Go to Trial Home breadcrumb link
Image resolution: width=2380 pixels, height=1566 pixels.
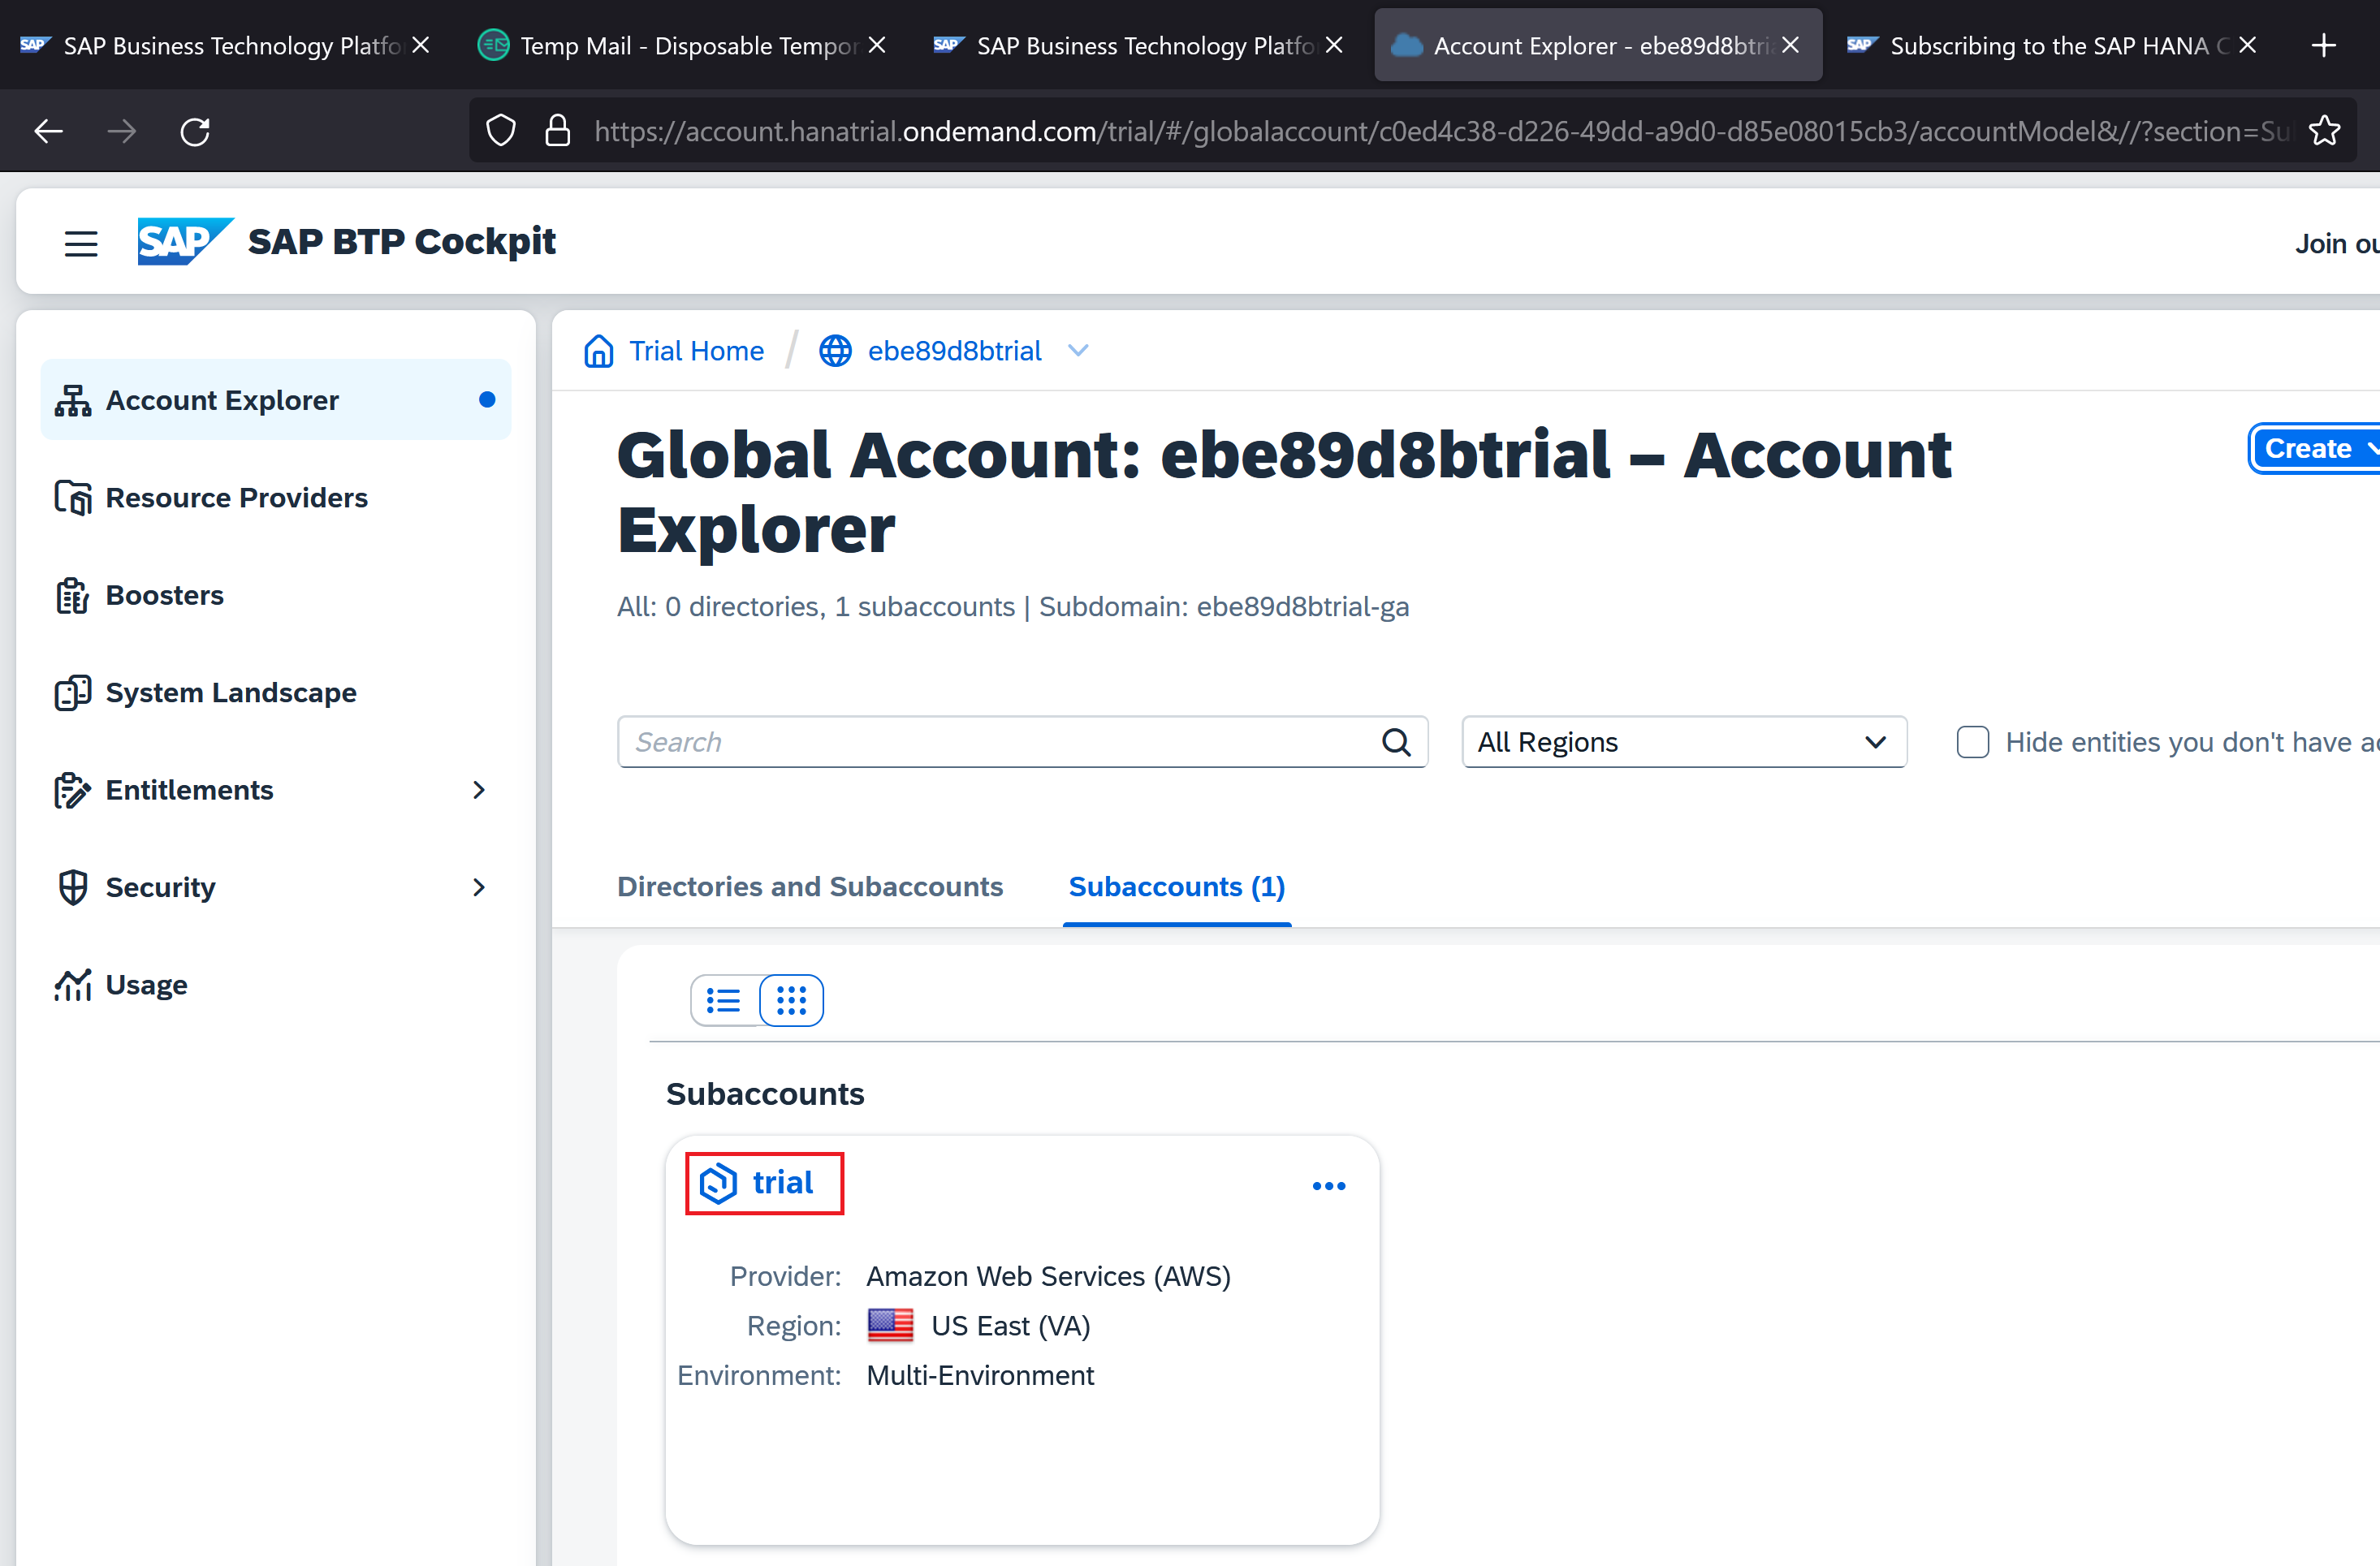695,351
